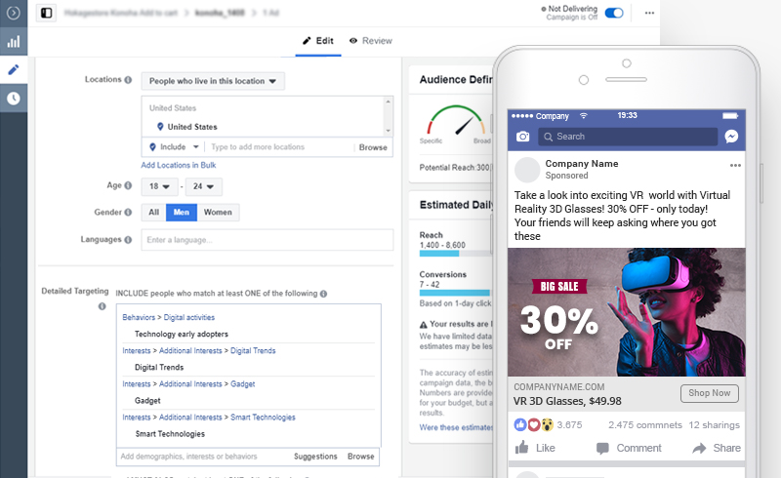Toggle the panel layout icon beside breadcrumb
Viewport: 781px width, 478px height.
tap(46, 13)
